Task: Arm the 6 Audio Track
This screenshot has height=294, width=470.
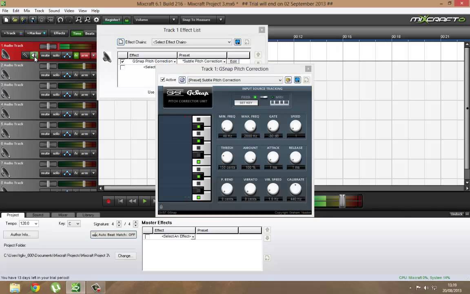Action: (85, 153)
